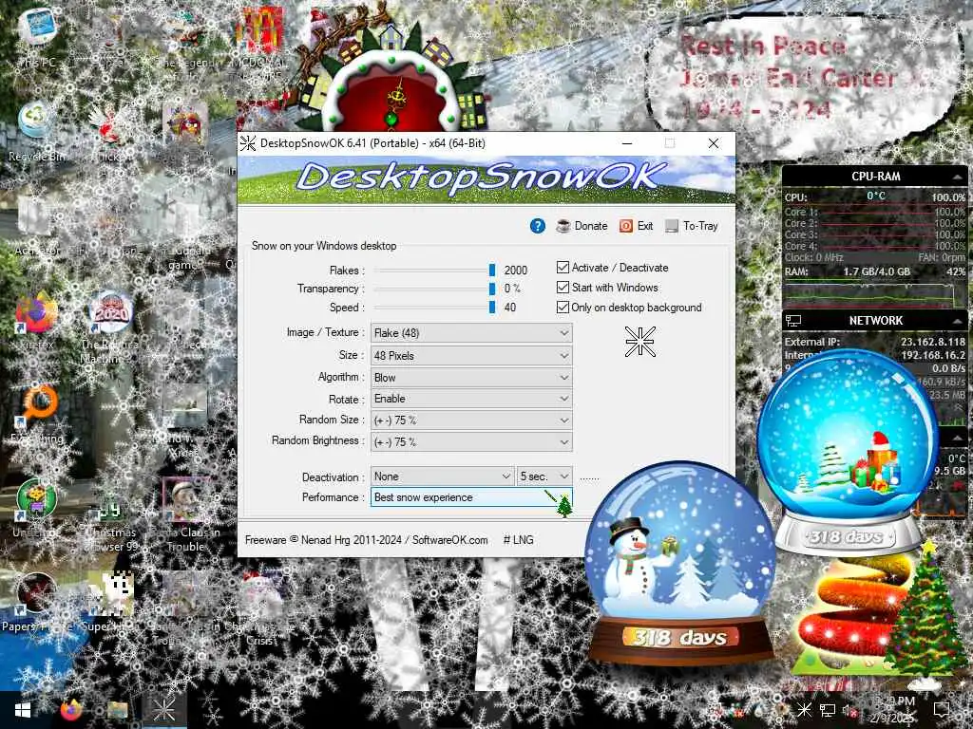The width and height of the screenshot is (973, 729).
Task: Click the External IP 23.162.8.118 value
Action: pos(933,342)
